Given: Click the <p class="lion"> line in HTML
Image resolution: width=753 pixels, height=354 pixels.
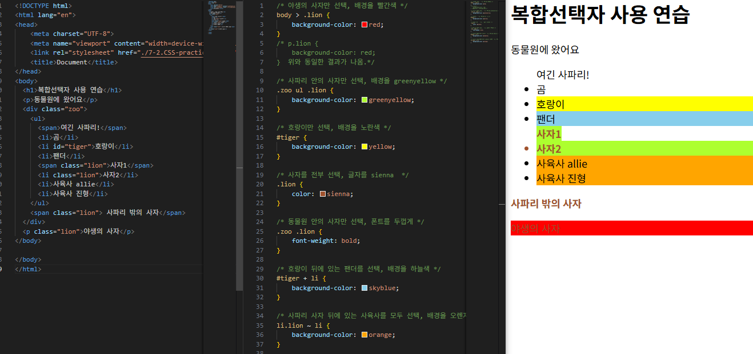Looking at the screenshot, I should pos(79,231).
